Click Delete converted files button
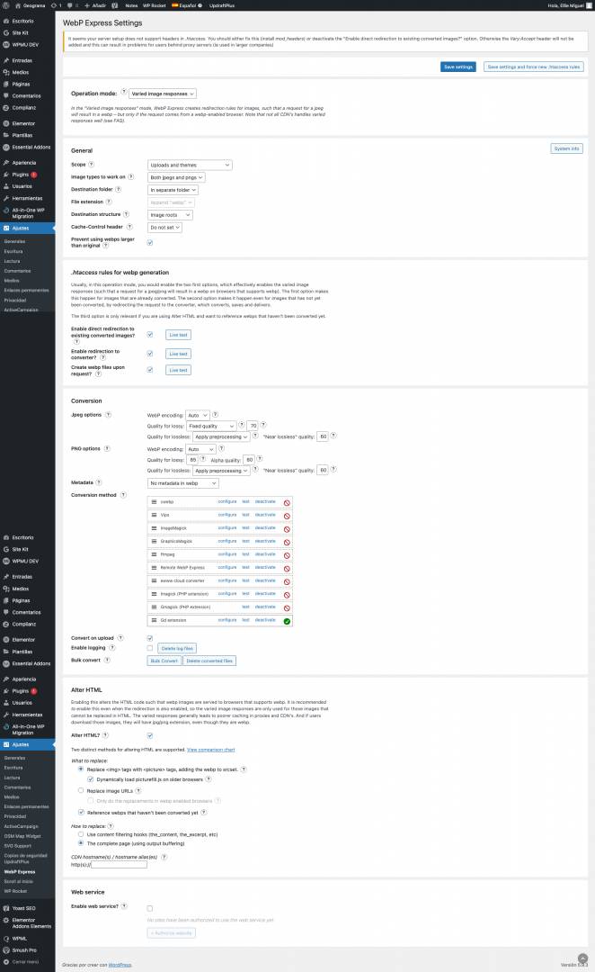The height and width of the screenshot is (972, 595). (x=209, y=661)
